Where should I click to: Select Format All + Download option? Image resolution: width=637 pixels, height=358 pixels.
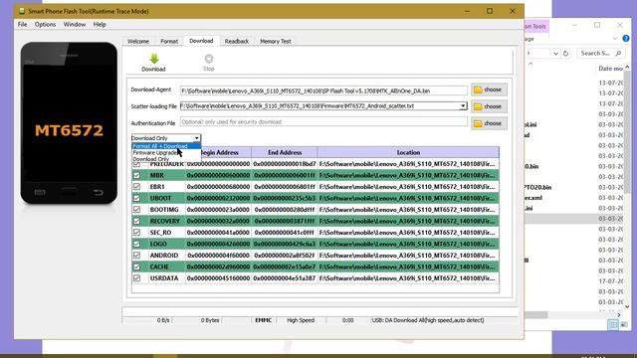coord(166,146)
